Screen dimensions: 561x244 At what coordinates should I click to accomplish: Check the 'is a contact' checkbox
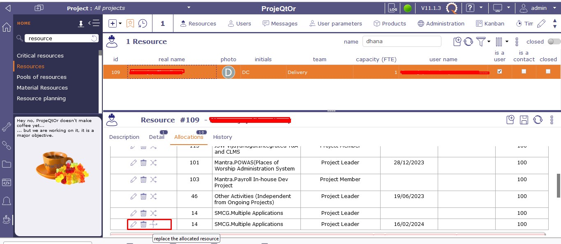click(x=524, y=71)
